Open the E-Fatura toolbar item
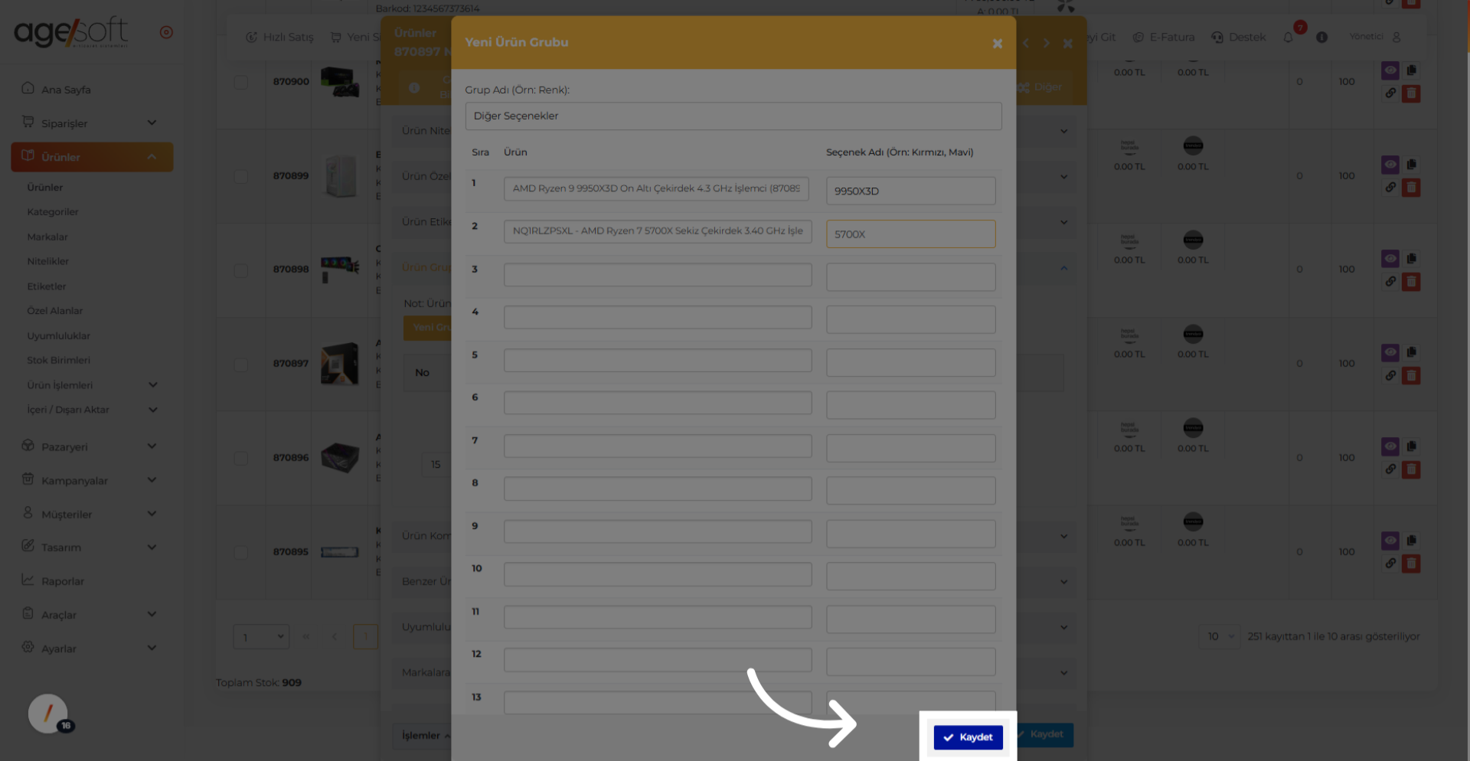The width and height of the screenshot is (1470, 761). point(1164,37)
